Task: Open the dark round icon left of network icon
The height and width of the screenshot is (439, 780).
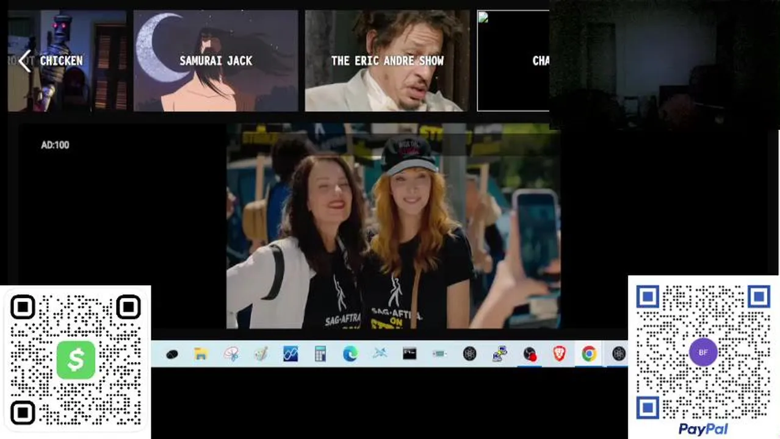Action: 469,354
